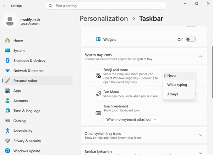213x155 pixels.
Task: Select 'Never' in the dropdown list
Action: pyautogui.click(x=179, y=76)
